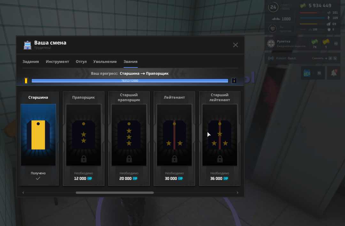345x226 pixels.
Task: Click the Лейтенант card lock icon
Action: (x=174, y=159)
